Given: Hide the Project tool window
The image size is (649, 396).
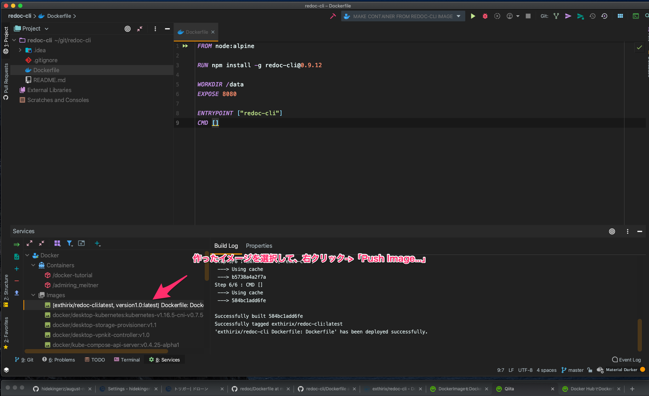Looking at the screenshot, I should [167, 29].
